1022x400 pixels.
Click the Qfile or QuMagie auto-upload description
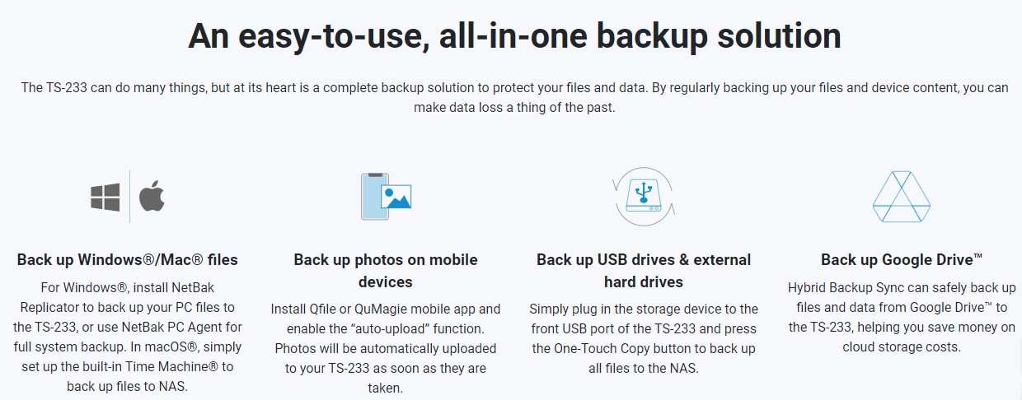coord(386,348)
